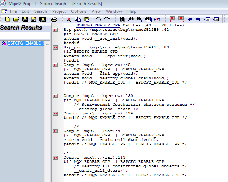The width and height of the screenshot is (228, 182).
Task: Click the line 'extern void __cexit_call_dtors(void);'
Action: pos(111,140)
